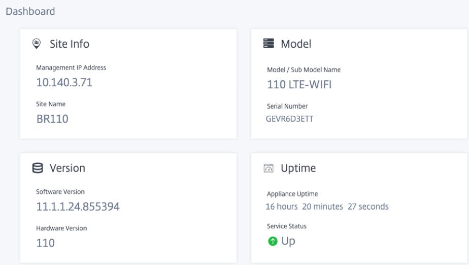Image resolution: width=469 pixels, height=265 pixels.
Task: Click the model name 110 LTE-WIFI
Action: [x=299, y=85]
